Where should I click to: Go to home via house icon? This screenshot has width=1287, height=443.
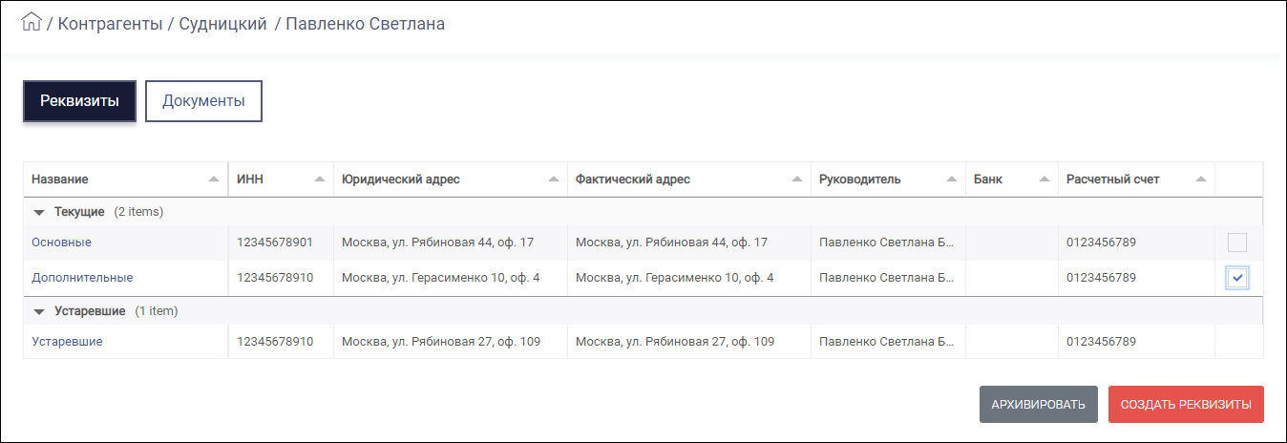[32, 23]
